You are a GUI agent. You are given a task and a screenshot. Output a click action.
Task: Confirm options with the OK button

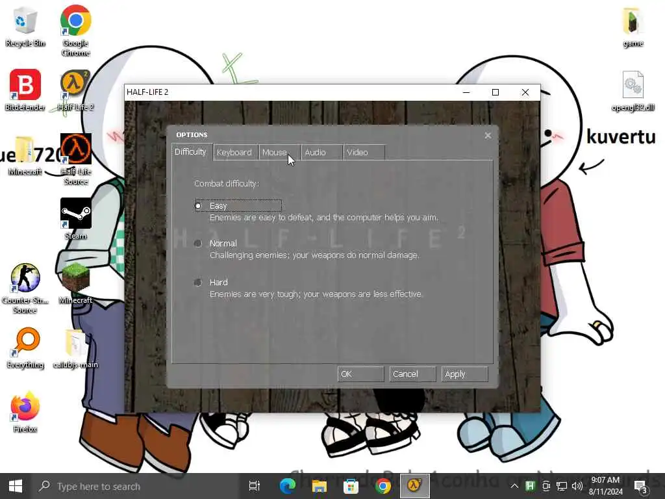click(360, 374)
